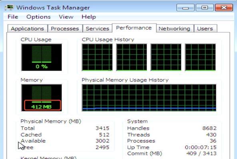Screen dimensions: 237x159
Task: Click the Memory meter showing 412 MB
Action: 42,98
